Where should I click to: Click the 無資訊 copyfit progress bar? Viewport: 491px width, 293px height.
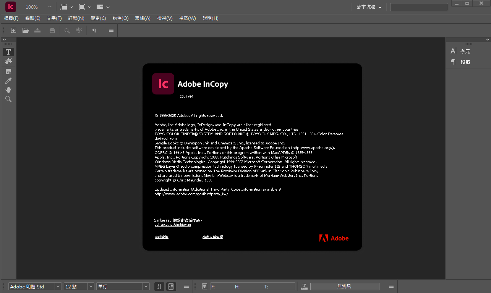click(x=345, y=287)
